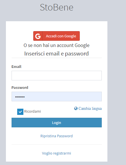
Task: Click the O se non hai un account Google text
Action: tap(56, 46)
